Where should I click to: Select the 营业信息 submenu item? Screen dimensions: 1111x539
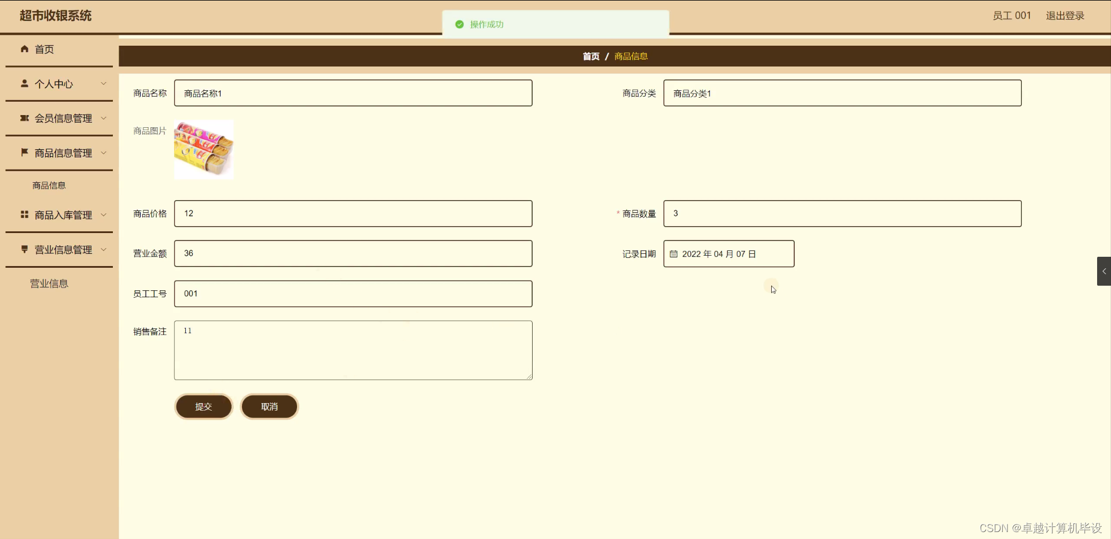[x=49, y=283]
